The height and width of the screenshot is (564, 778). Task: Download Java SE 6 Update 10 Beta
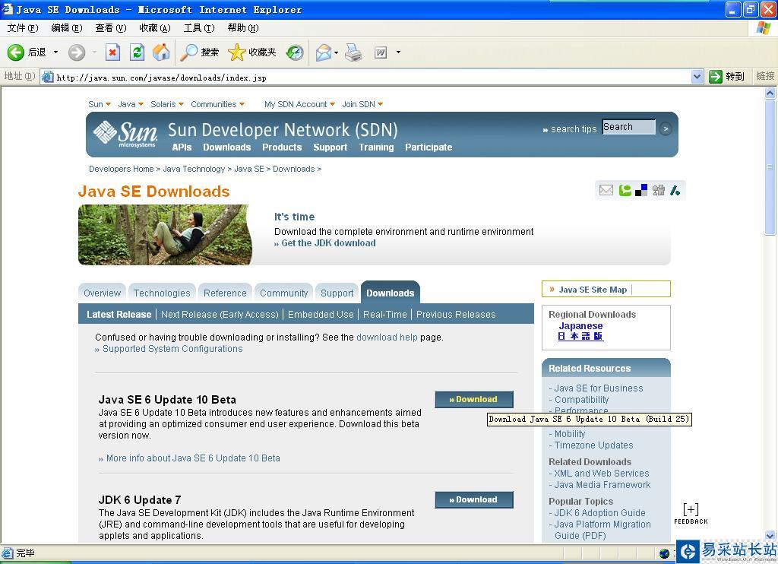(x=474, y=399)
